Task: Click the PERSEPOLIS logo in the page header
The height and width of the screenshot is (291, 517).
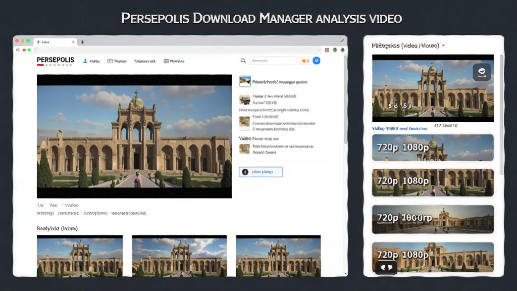Action: [x=56, y=61]
